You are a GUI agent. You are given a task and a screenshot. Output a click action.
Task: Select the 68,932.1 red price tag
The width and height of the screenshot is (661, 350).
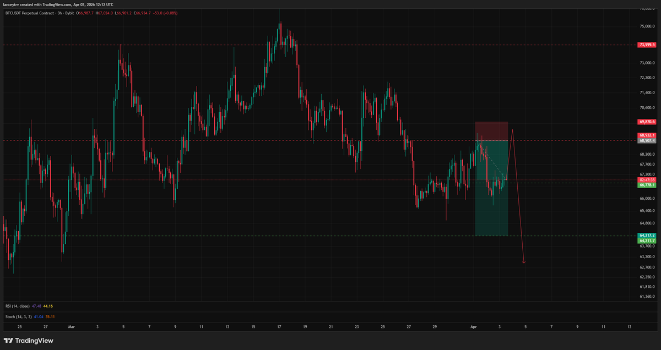[x=647, y=135]
